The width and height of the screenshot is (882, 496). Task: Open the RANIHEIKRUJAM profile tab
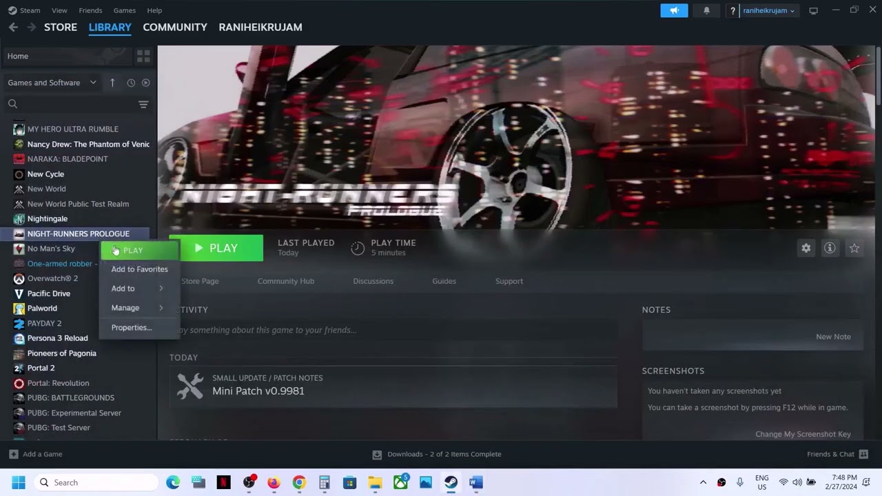point(260,27)
